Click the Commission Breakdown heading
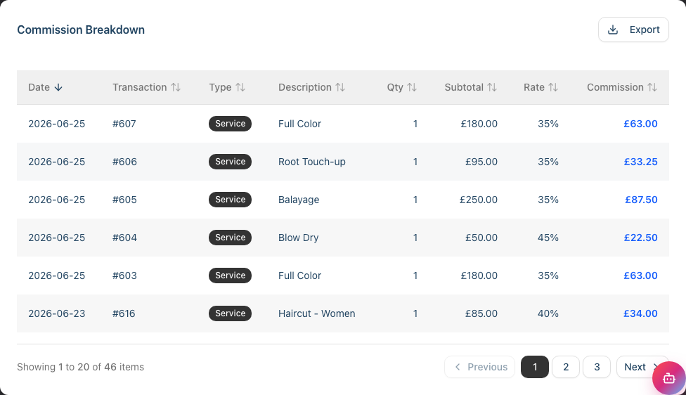The width and height of the screenshot is (686, 395). tap(81, 30)
